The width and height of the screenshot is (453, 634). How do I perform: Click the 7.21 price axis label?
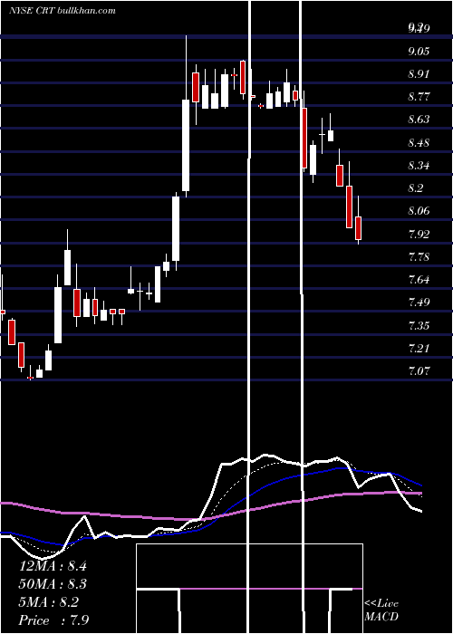point(419,348)
